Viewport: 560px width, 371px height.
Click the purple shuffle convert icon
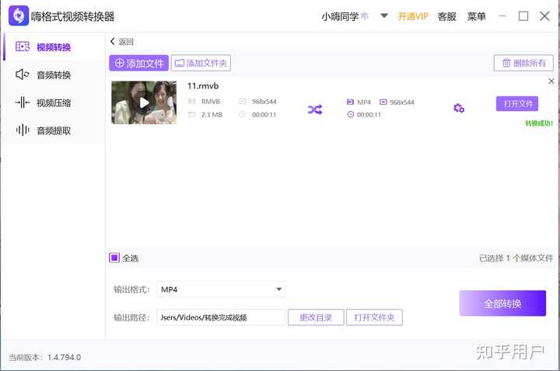pos(315,109)
